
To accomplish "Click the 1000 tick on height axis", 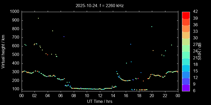I will tap(15, 12).
